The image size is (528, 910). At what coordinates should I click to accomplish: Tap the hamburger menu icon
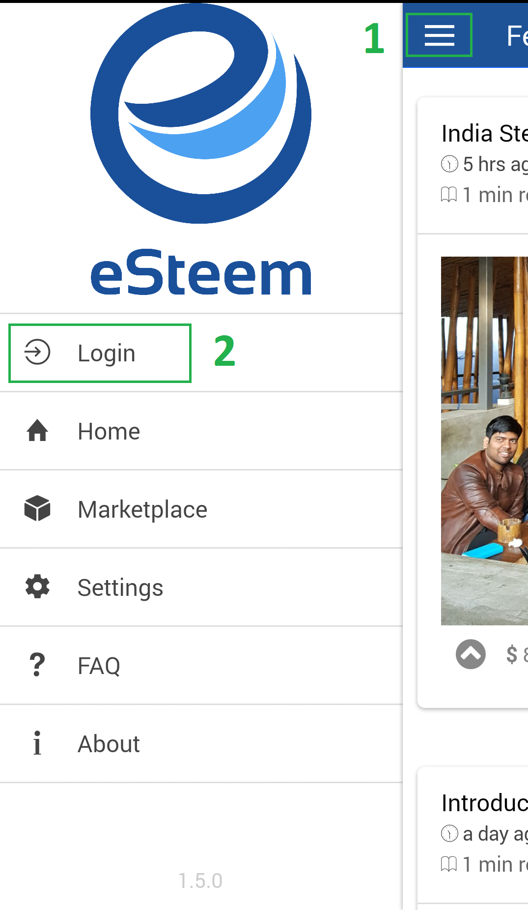pyautogui.click(x=439, y=35)
